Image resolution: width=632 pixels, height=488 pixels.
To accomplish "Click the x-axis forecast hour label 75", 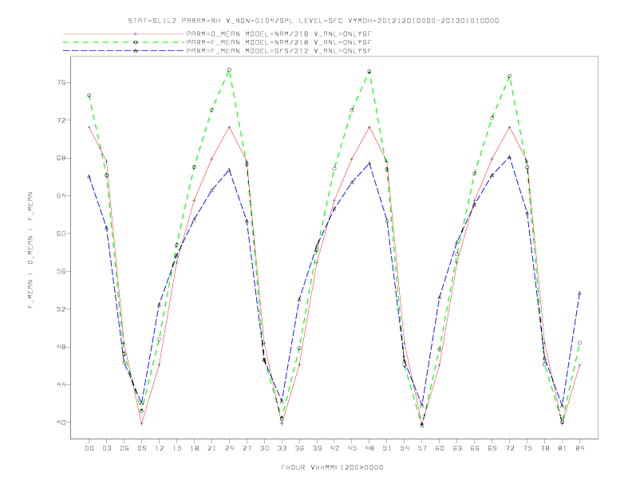I will point(527,448).
